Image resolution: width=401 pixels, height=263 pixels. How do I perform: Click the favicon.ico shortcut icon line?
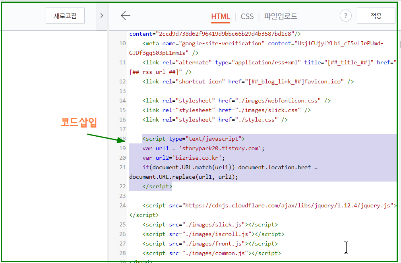coord(248,81)
